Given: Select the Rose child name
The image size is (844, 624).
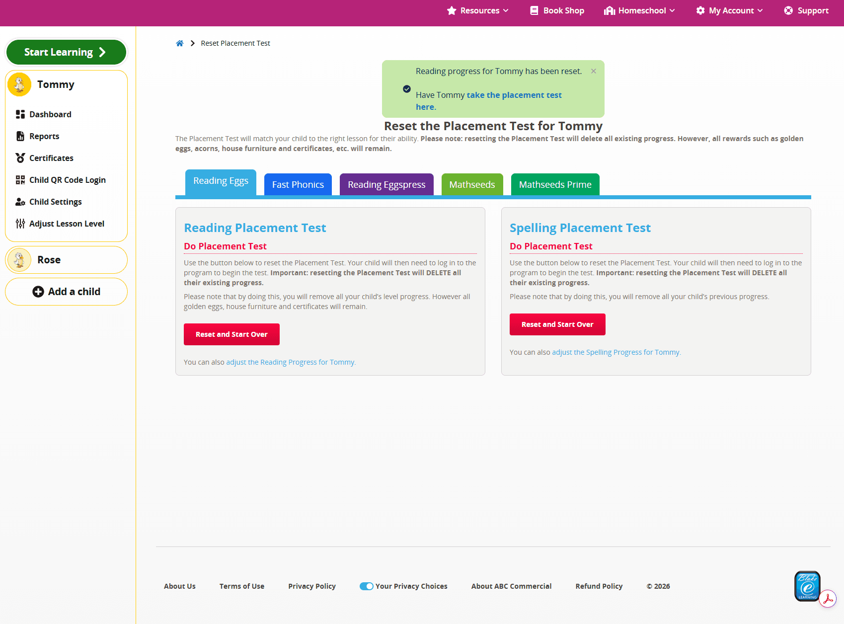Looking at the screenshot, I should (x=49, y=260).
